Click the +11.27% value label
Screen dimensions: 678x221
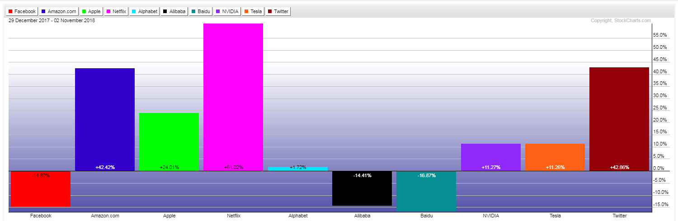click(491, 167)
